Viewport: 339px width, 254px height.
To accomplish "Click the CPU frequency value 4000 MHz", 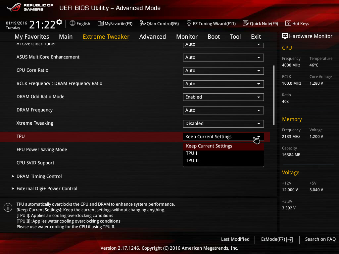I will tap(291, 65).
